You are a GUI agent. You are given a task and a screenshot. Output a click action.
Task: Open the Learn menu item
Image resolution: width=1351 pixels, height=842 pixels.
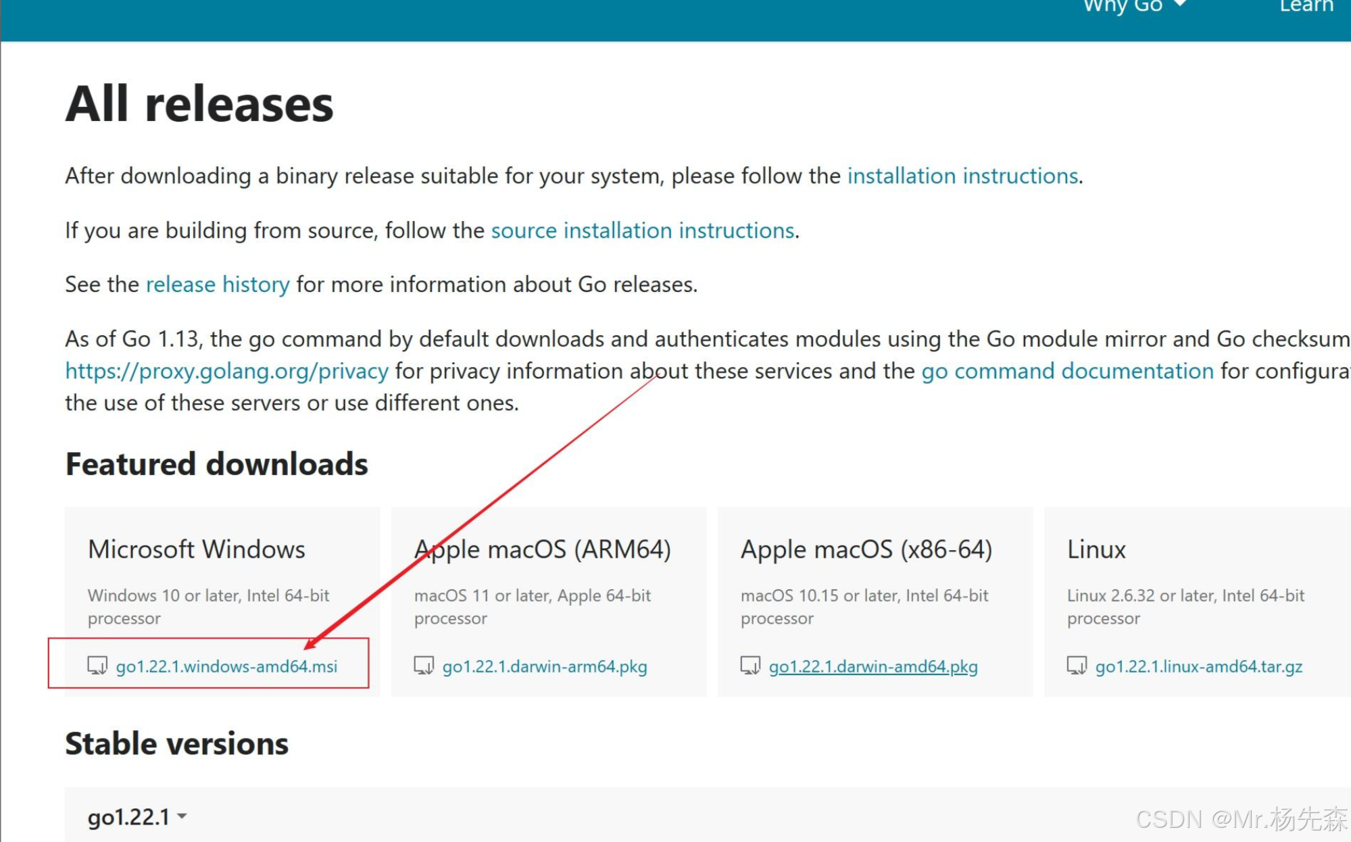click(1306, 7)
